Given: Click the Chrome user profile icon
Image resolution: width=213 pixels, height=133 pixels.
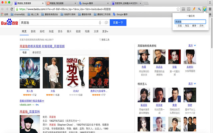Looking at the screenshot, I should (x=210, y=2).
